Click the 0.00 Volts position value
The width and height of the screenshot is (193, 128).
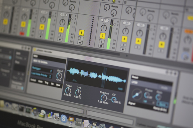[103, 102]
